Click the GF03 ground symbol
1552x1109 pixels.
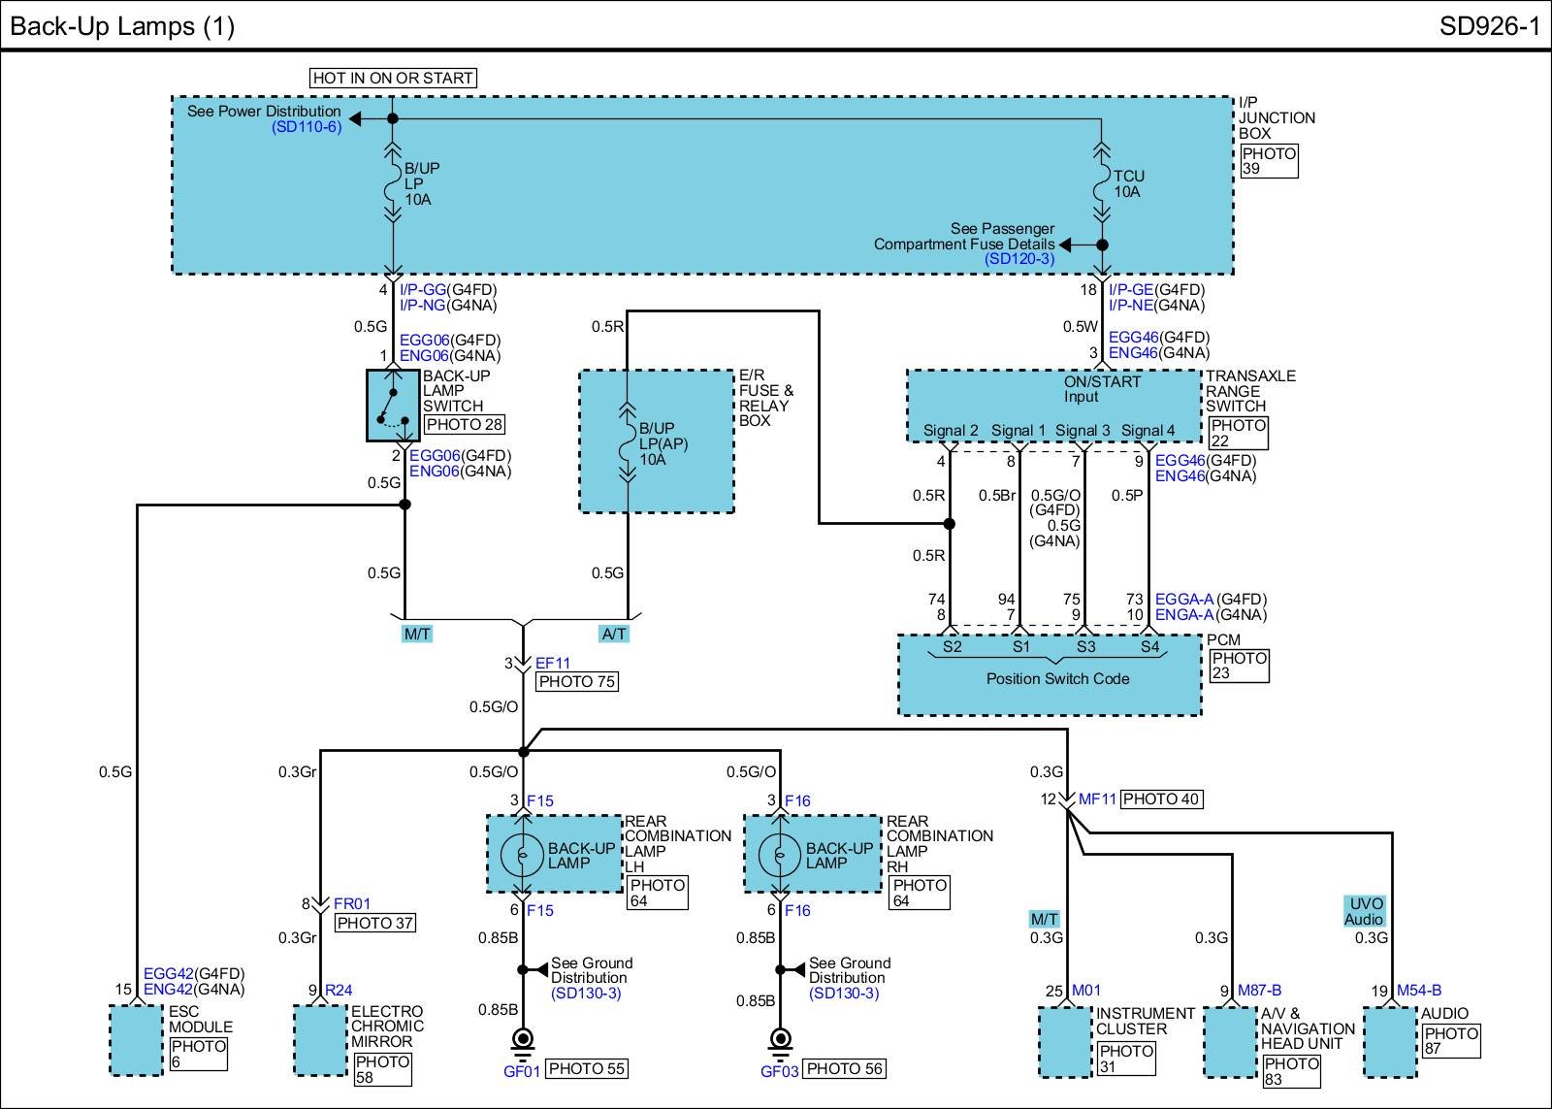tap(780, 1042)
